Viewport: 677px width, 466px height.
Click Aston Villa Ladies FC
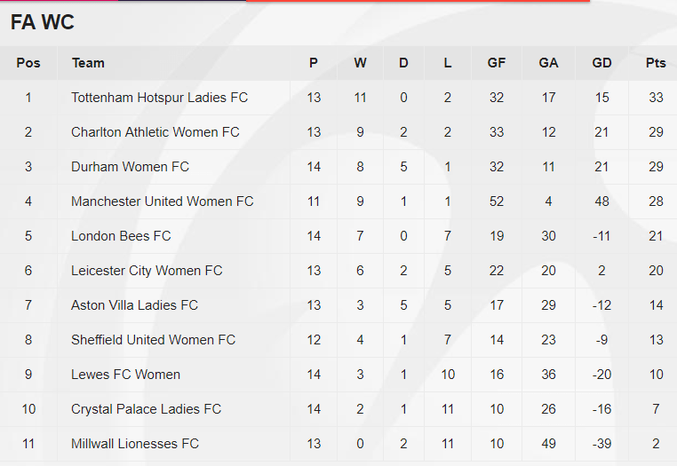coord(134,305)
